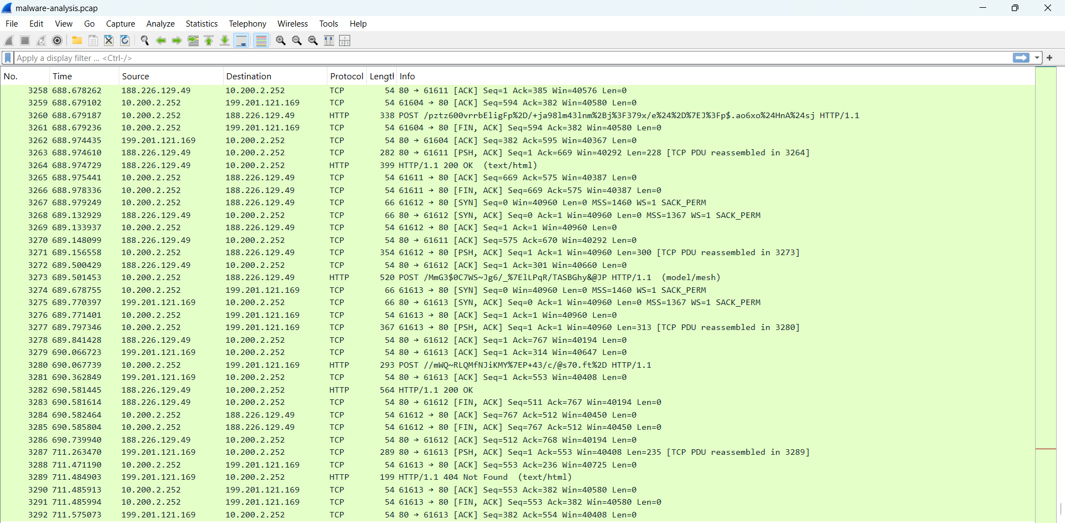Select packet 3273 POST model/mesh row
The width and height of the screenshot is (1065, 523).
[x=518, y=277]
